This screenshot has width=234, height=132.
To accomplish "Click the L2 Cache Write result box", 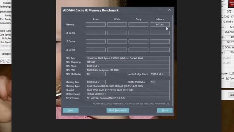I will tap(117, 41).
